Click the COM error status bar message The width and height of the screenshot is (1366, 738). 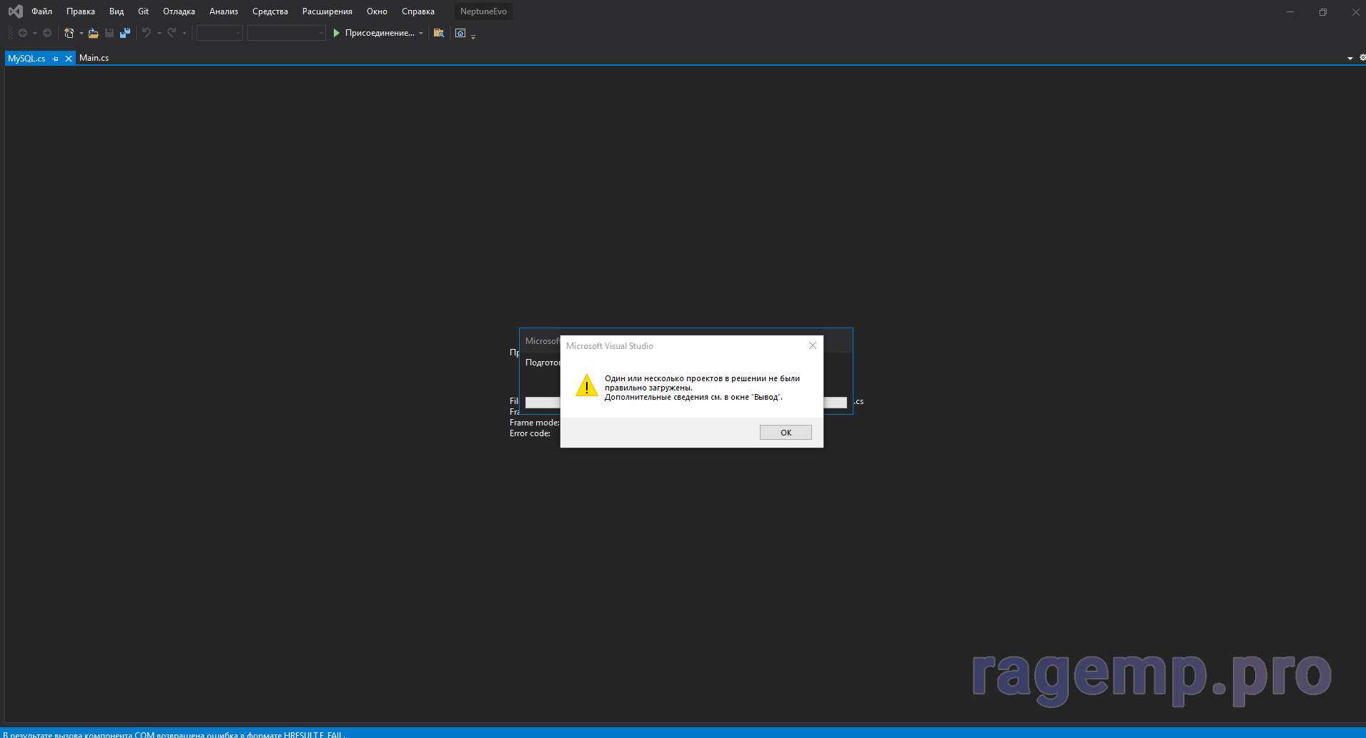(174, 734)
